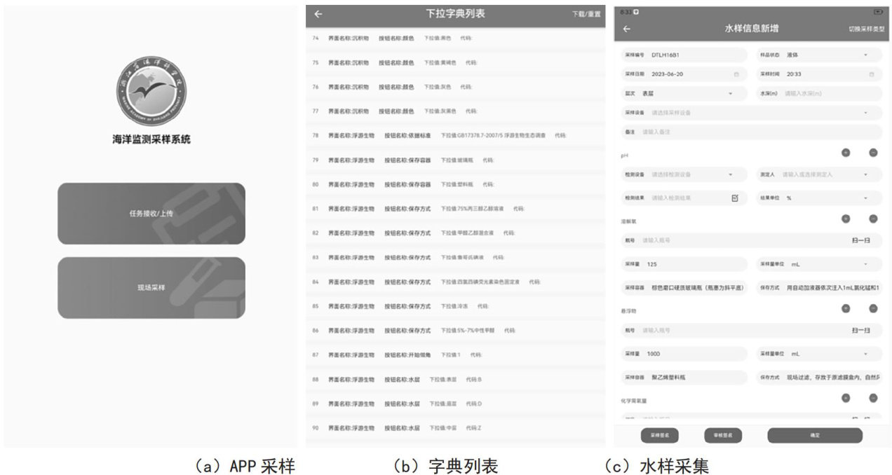Screen dimensions: 892x475
Task: Add an entry with 化学需氧量 plus icon
Action: click(x=846, y=398)
